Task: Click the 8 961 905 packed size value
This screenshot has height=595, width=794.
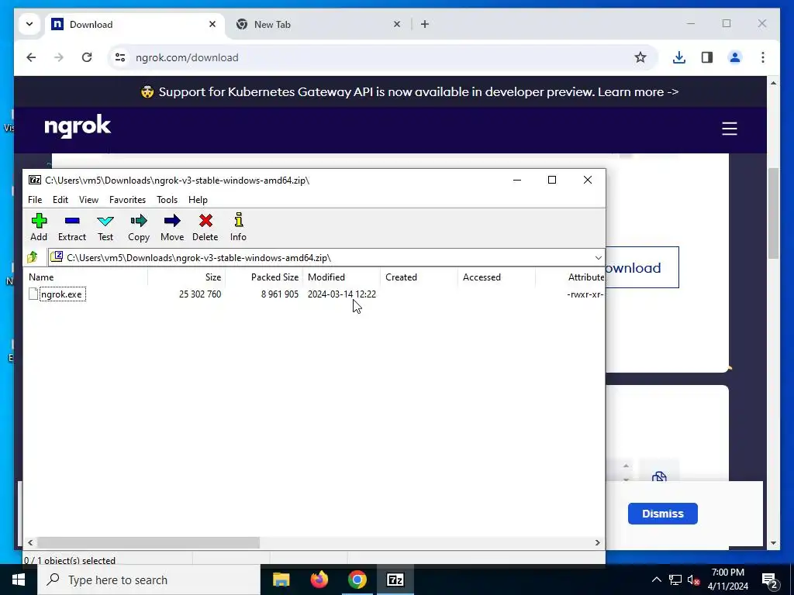Action: point(279,294)
